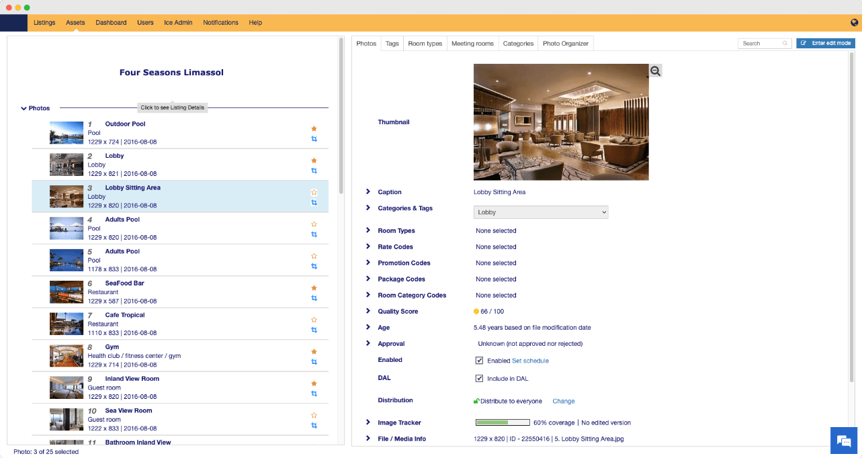The image size is (862, 458).
Task: Crop photo number 4 Adults Pool
Action: pyautogui.click(x=314, y=234)
